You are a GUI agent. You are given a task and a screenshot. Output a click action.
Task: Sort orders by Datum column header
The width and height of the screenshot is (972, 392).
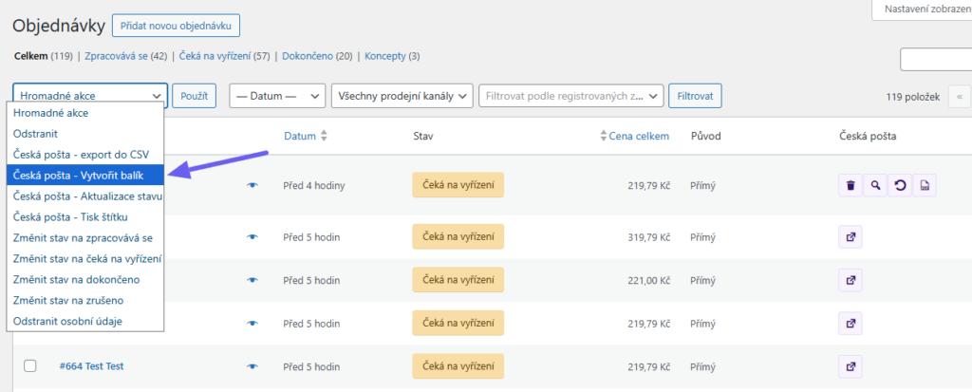tap(300, 136)
